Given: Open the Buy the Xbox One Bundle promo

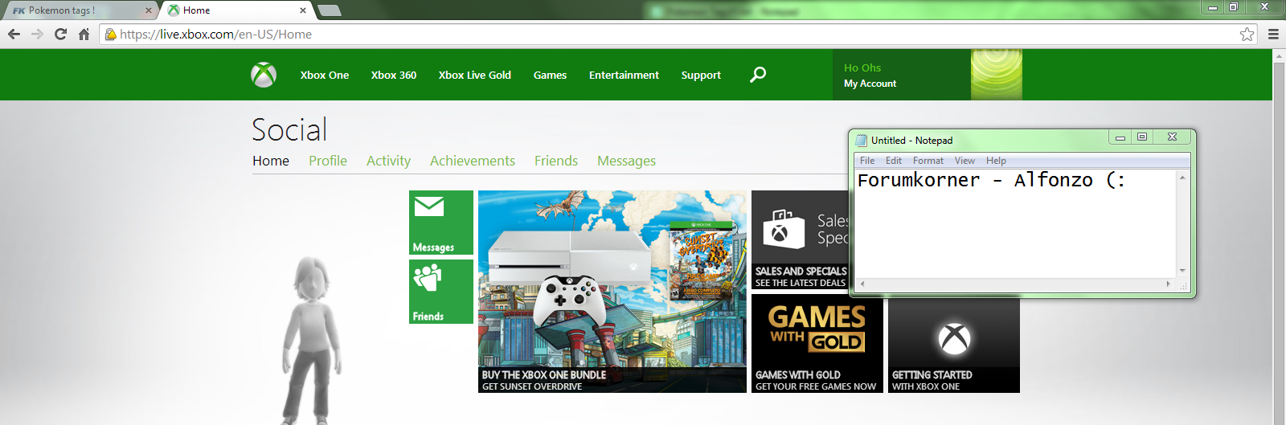Looking at the screenshot, I should pos(612,292).
